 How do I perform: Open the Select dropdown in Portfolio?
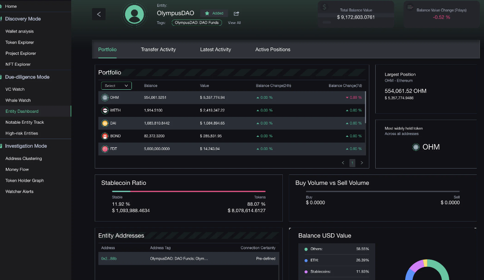click(116, 86)
